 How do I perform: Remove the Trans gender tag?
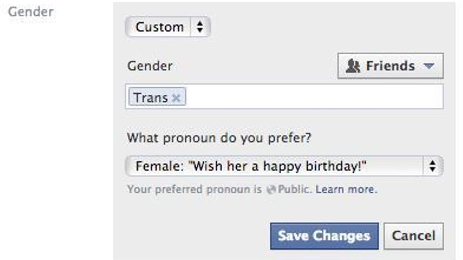(x=176, y=98)
